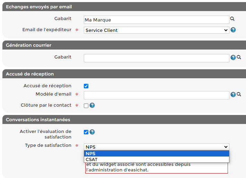Collapse the Type de satisfaction dropdown

click(x=156, y=147)
